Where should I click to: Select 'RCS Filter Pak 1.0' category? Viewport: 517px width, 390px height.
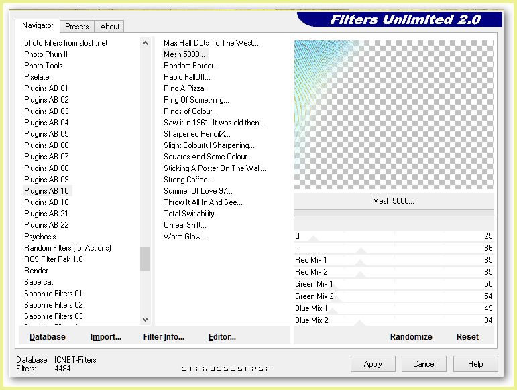pyautogui.click(x=54, y=259)
